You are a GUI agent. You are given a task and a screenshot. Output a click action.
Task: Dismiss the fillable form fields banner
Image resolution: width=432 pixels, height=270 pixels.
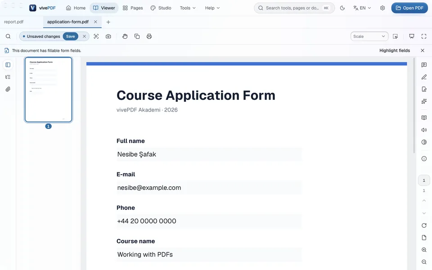coord(423,50)
